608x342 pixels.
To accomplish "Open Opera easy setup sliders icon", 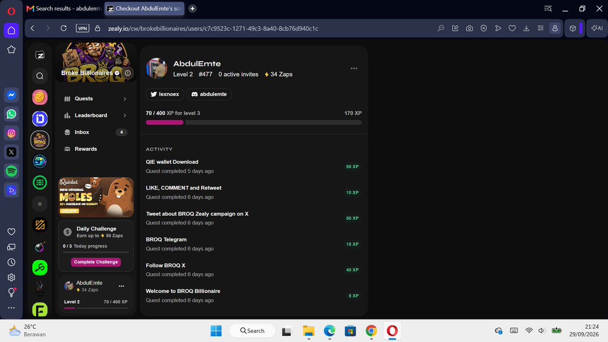I will point(541,28).
